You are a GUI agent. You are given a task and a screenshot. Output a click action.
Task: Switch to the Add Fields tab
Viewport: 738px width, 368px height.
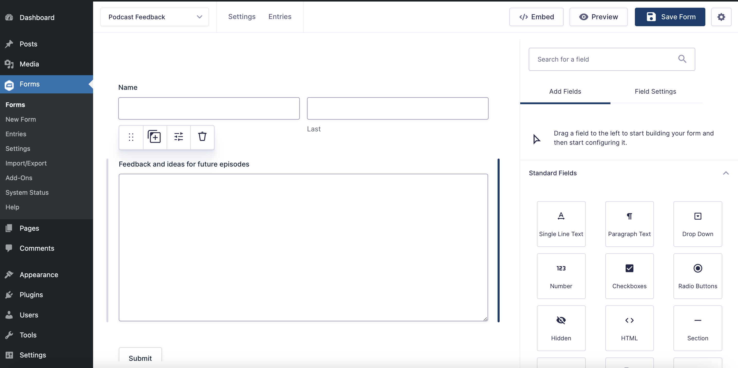coord(565,92)
